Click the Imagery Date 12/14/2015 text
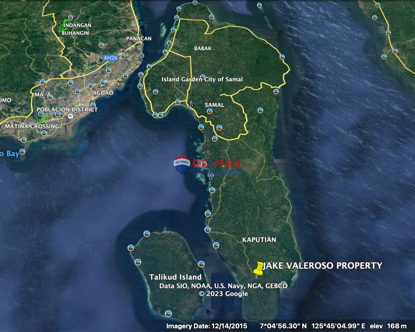This screenshot has height=332, width=415. coord(206,326)
